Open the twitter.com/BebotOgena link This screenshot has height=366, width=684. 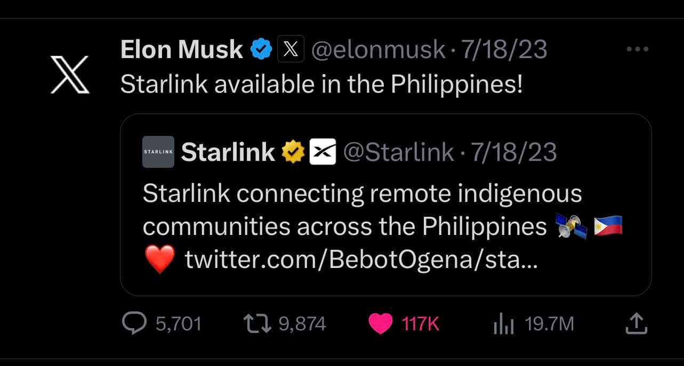[x=362, y=260]
